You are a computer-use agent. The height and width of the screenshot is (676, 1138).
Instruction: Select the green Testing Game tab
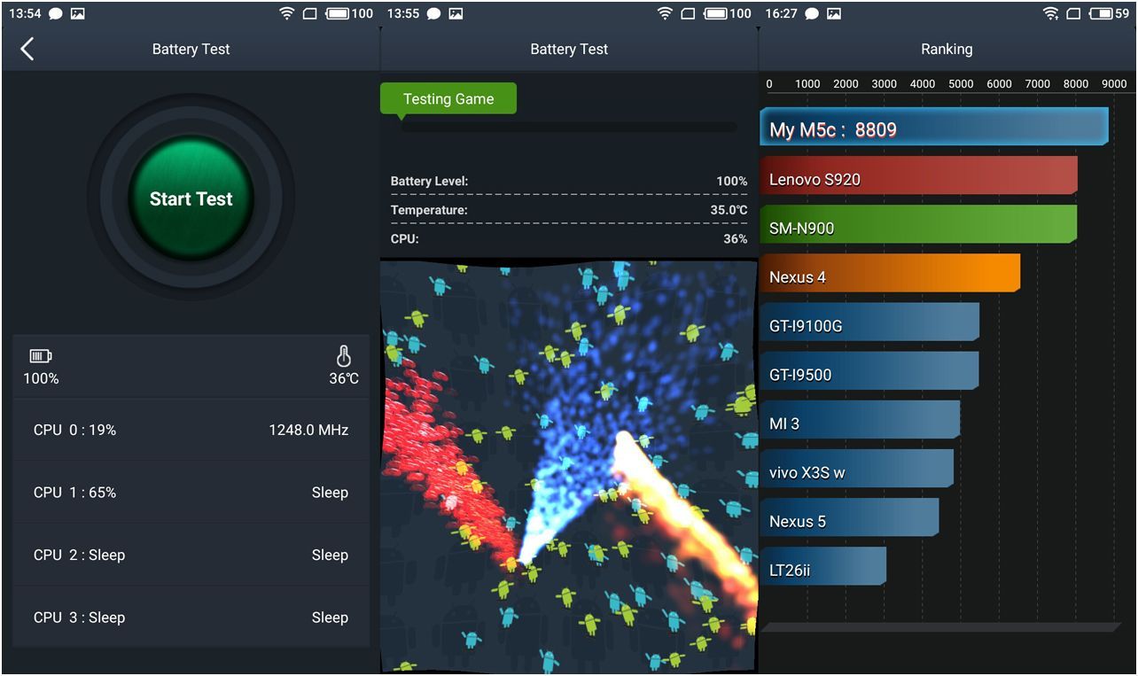pos(448,98)
